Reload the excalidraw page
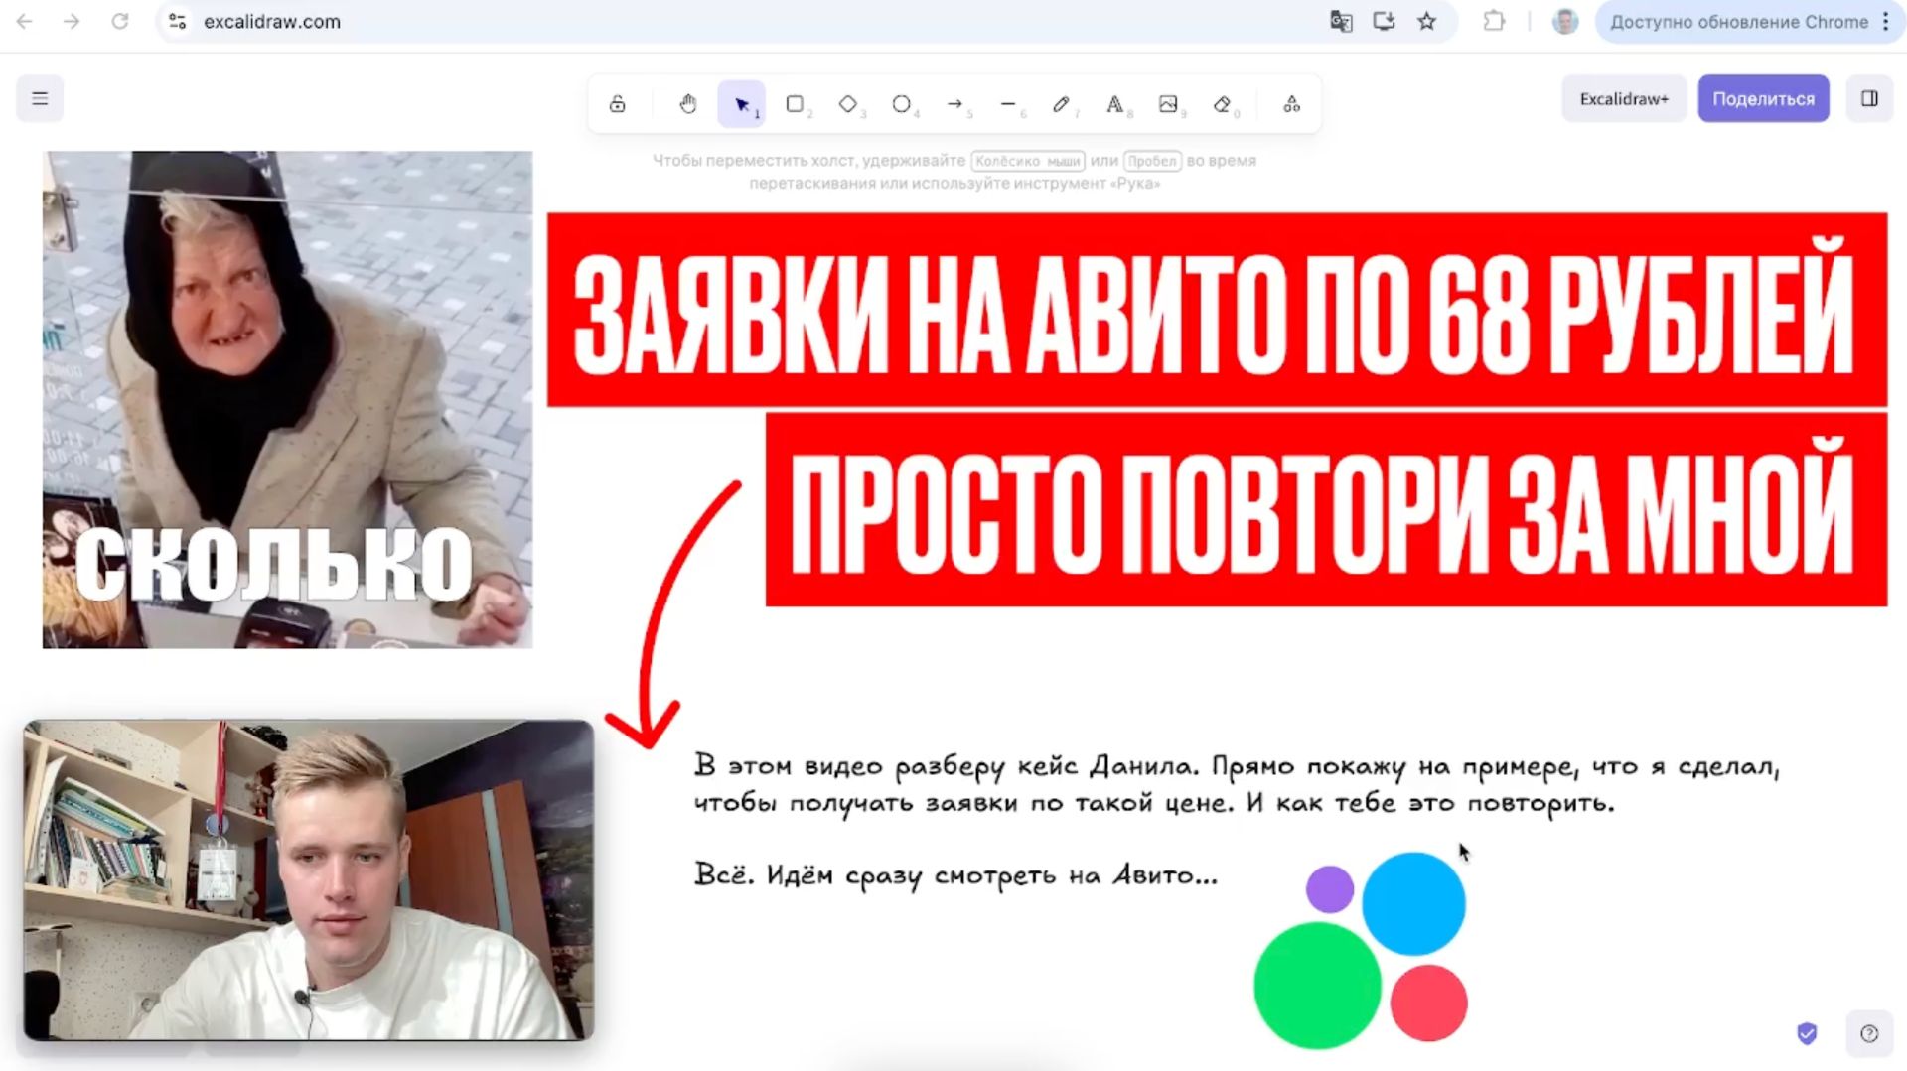 120,21
